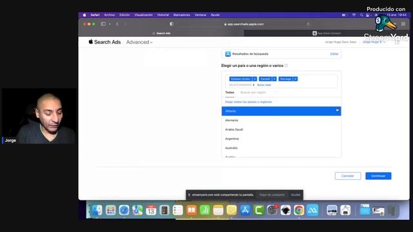This screenshot has height=232, width=413.
Task: Click the Editar link
Action: coord(334,54)
